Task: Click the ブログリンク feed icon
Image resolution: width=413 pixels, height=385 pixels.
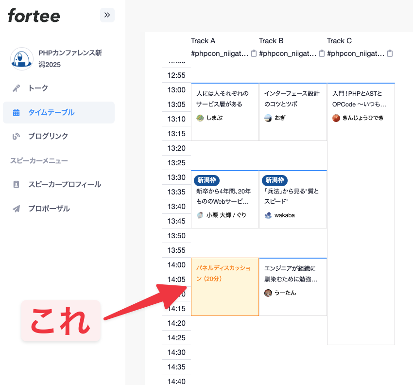Action: 16,136
